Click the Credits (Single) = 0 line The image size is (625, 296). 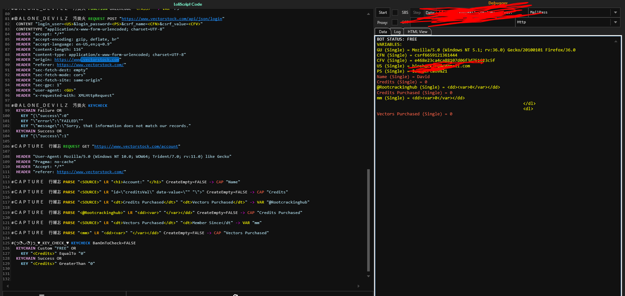tap(402, 82)
